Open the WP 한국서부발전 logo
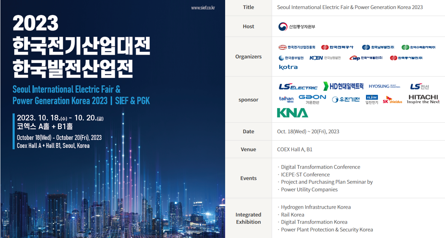 pos(366,58)
